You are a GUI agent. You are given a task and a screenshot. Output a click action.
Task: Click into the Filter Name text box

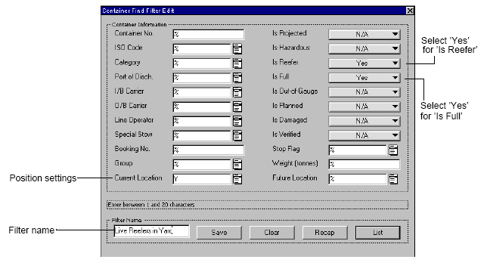tap(151, 231)
